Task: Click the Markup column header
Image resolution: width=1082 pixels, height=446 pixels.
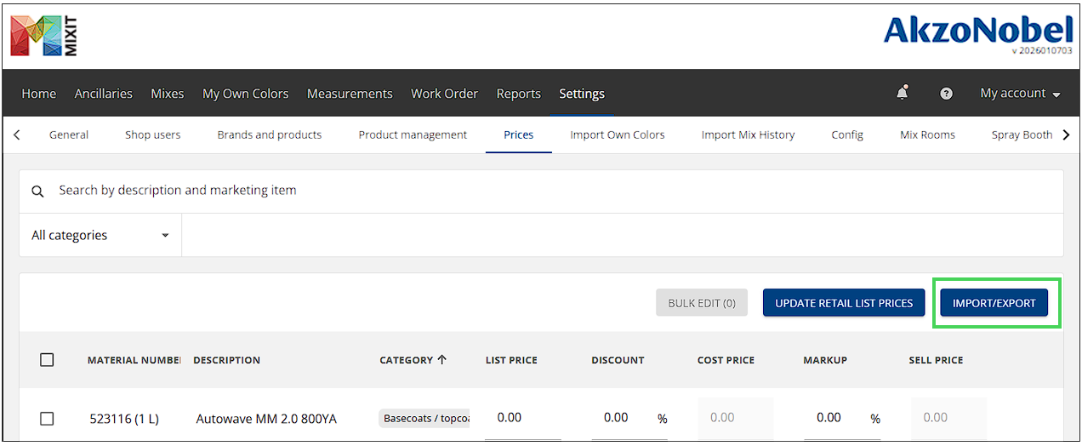Action: [825, 360]
